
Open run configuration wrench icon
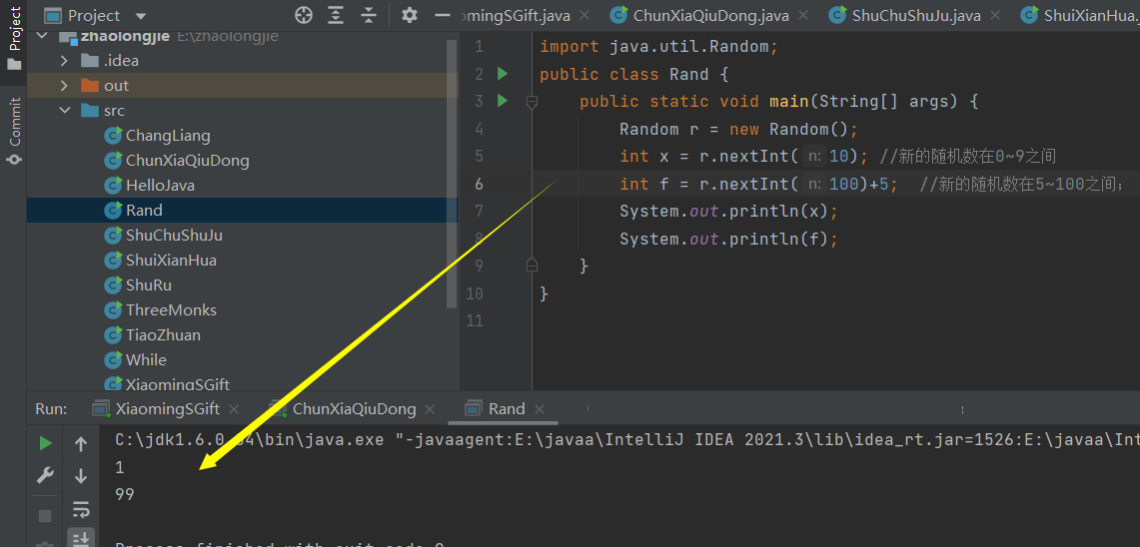45,476
